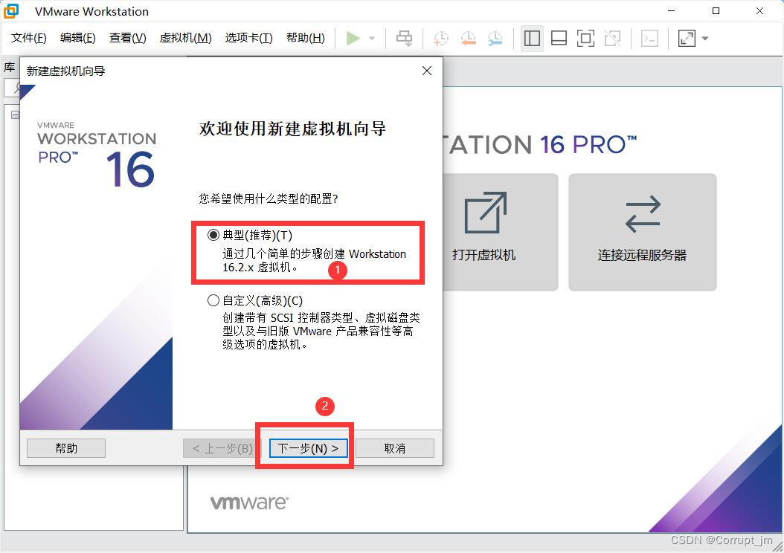
Task: Open the 查看(V) menu
Action: tap(127, 38)
